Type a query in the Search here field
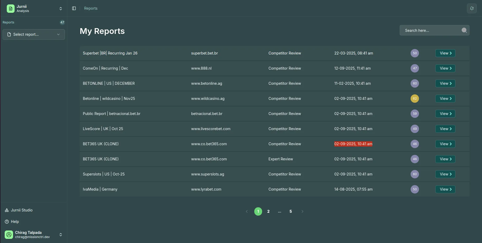This screenshot has height=243, width=482. click(x=430, y=30)
